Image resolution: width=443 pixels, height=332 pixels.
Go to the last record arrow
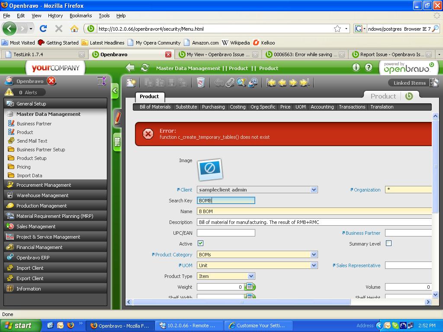click(304, 83)
